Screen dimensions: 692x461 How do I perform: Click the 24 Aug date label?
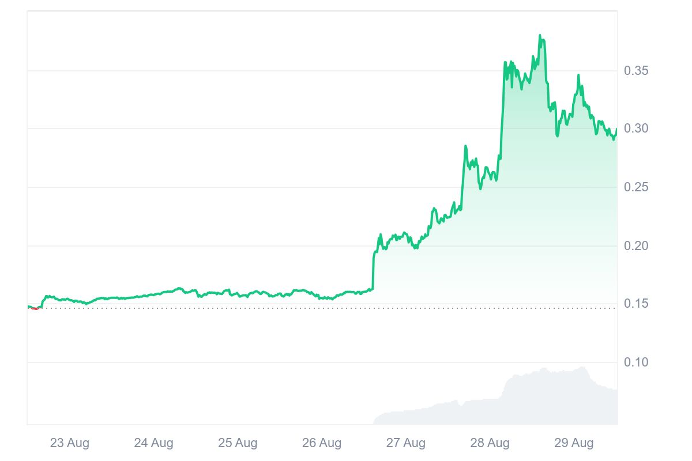pos(153,443)
